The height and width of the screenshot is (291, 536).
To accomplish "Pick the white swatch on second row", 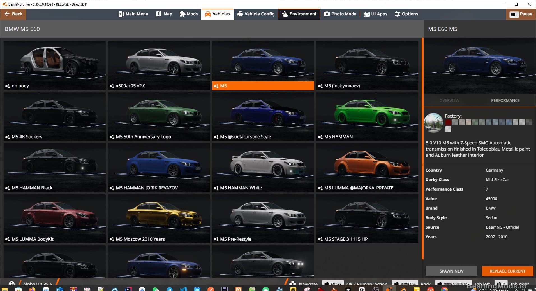I will (x=448, y=129).
